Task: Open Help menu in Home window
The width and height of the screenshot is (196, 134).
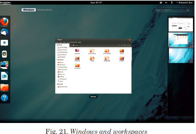Action: (x=79, y=43)
